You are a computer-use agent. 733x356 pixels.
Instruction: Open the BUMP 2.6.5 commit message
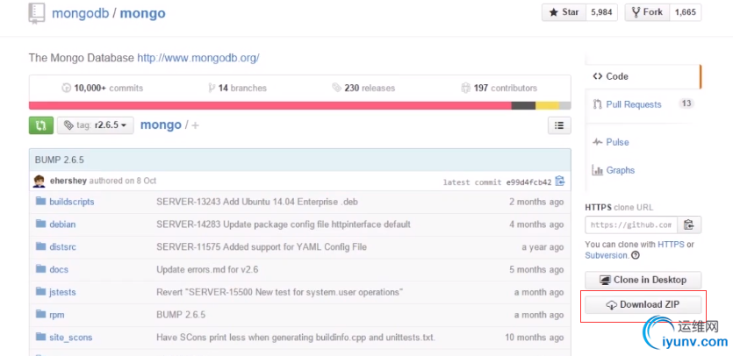coord(60,160)
